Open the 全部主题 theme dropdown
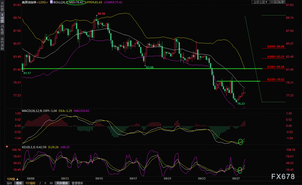The height and width of the screenshot is (185, 302). coord(261,2)
